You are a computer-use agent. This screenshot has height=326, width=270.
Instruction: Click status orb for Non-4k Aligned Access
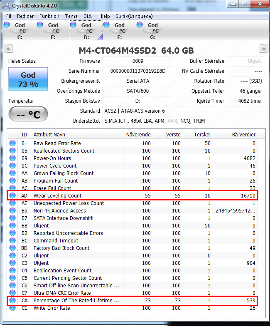point(12,210)
